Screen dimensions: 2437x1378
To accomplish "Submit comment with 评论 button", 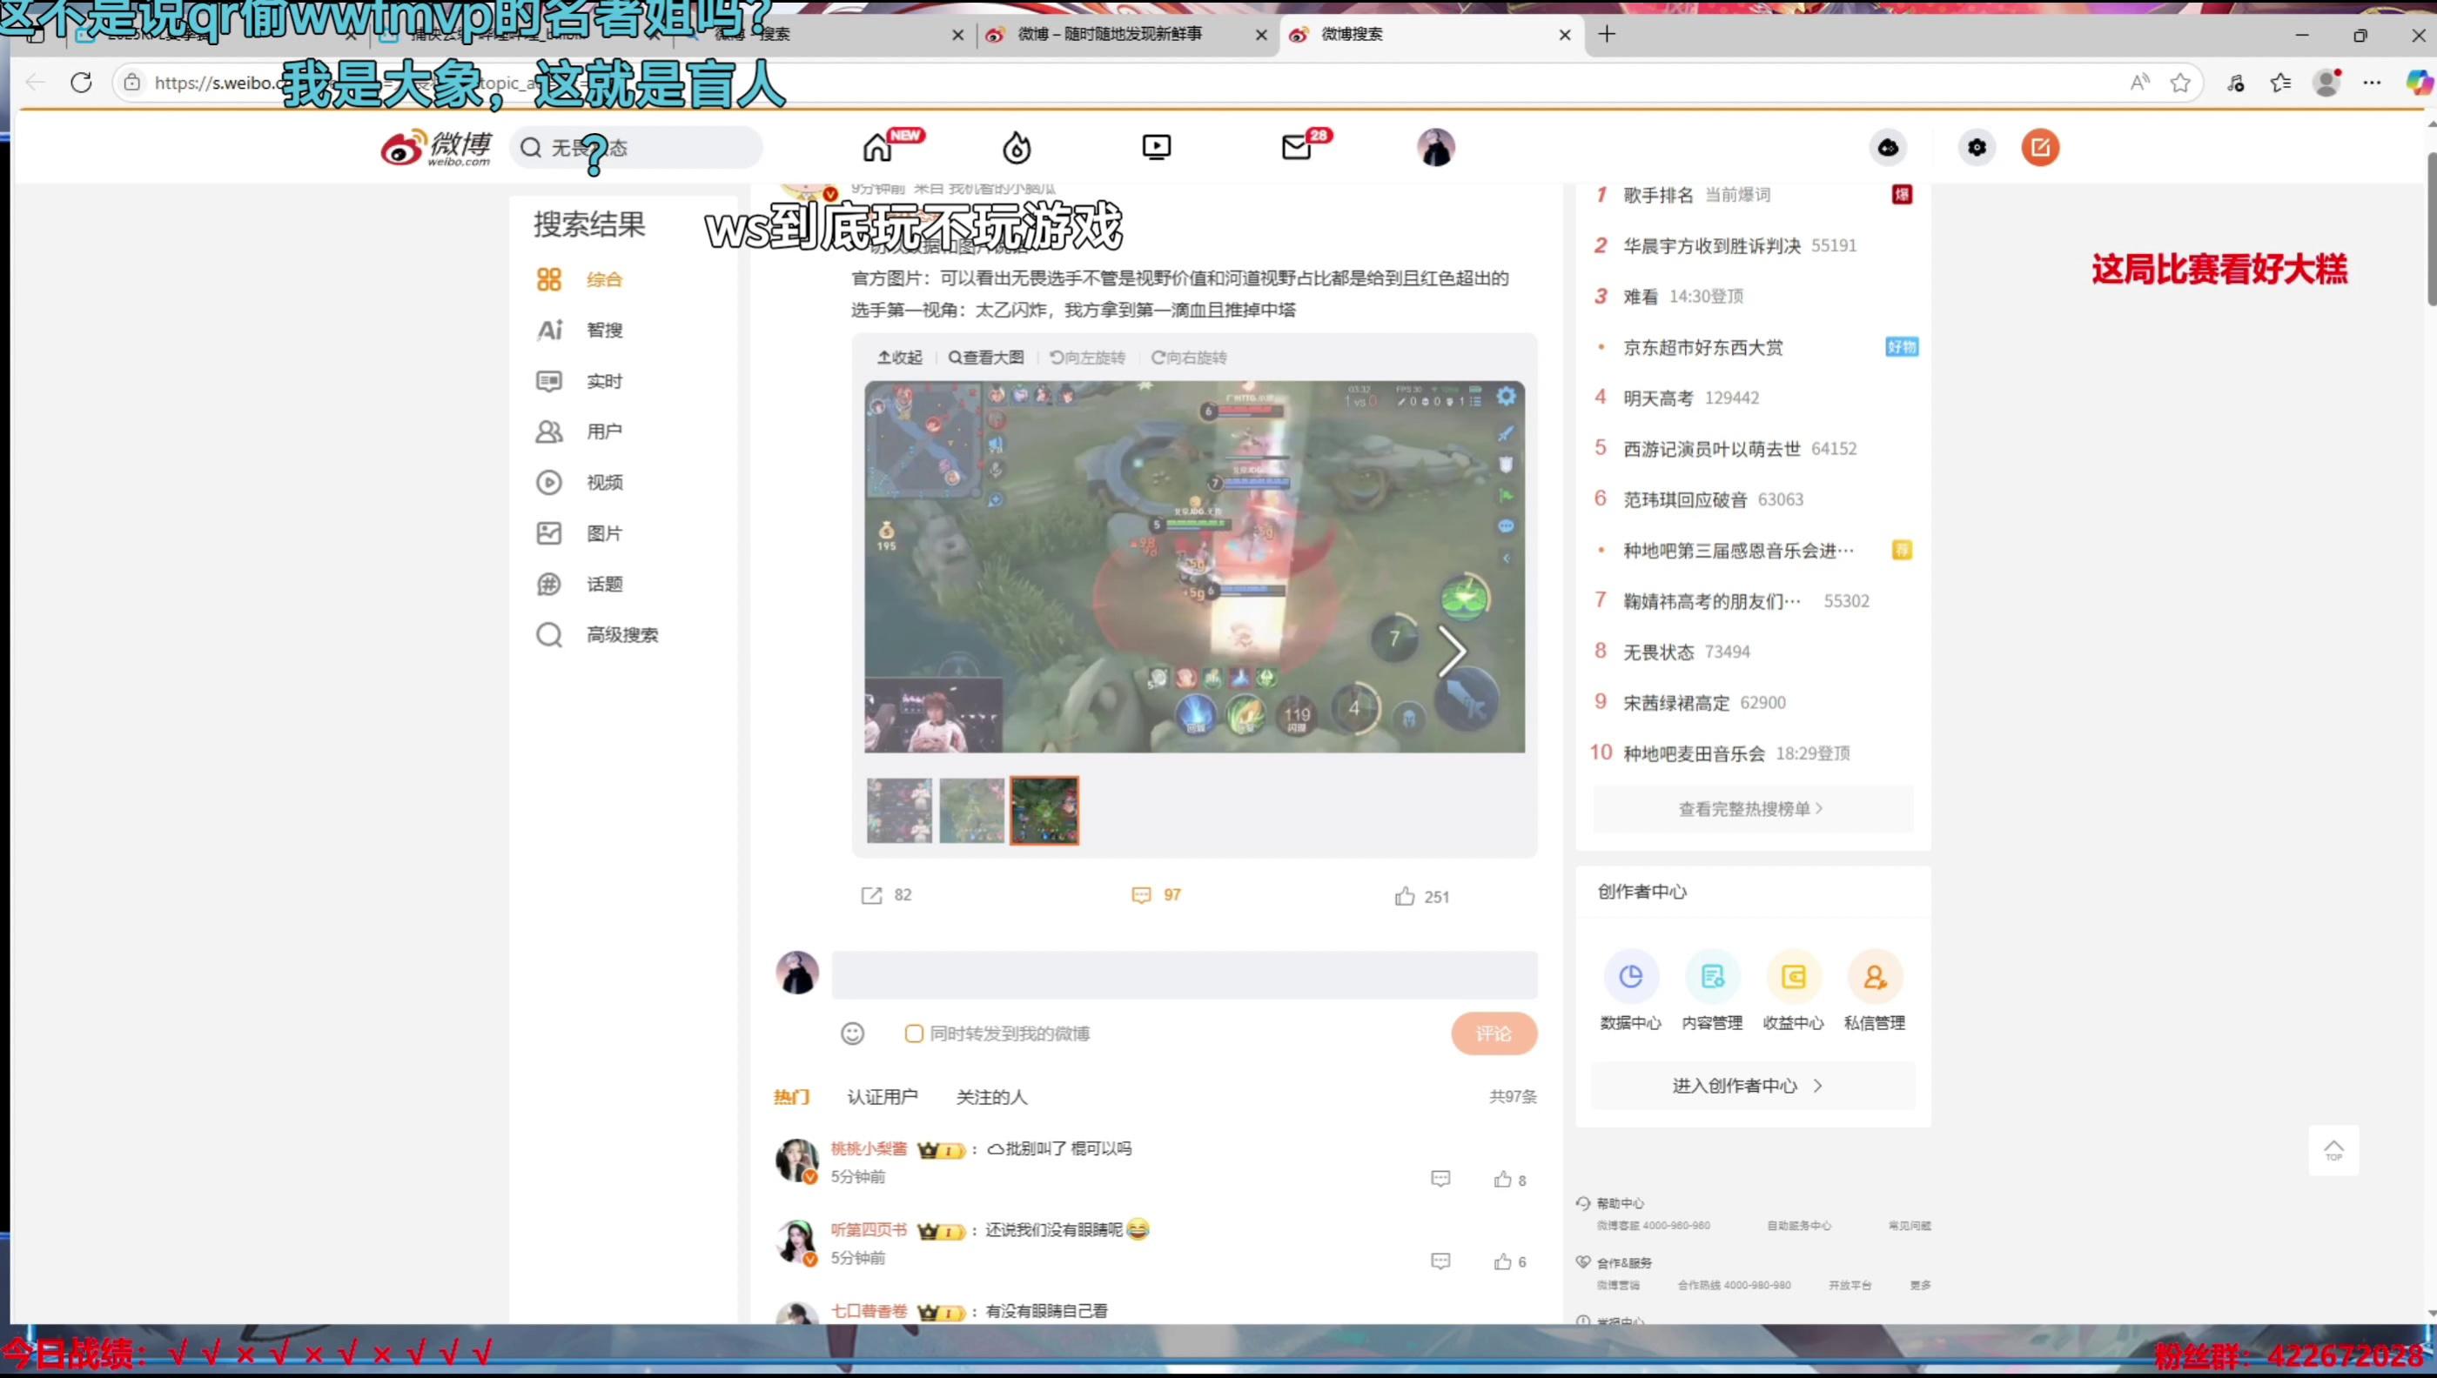I will pos(1494,1033).
